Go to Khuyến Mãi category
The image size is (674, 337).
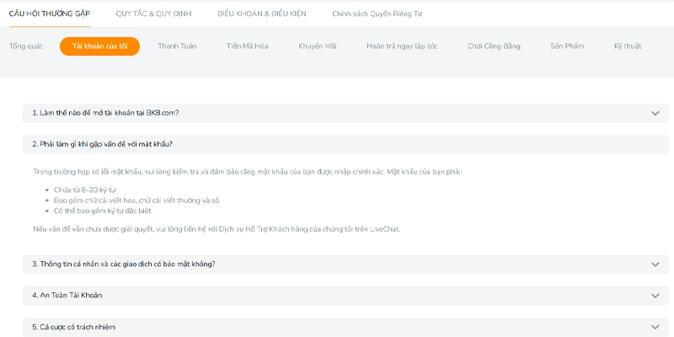point(318,46)
